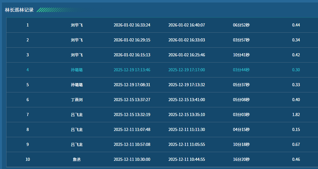Click highlighted start time 2025-12-19 17:13:46
This screenshot has width=318, height=169.
tap(132, 70)
